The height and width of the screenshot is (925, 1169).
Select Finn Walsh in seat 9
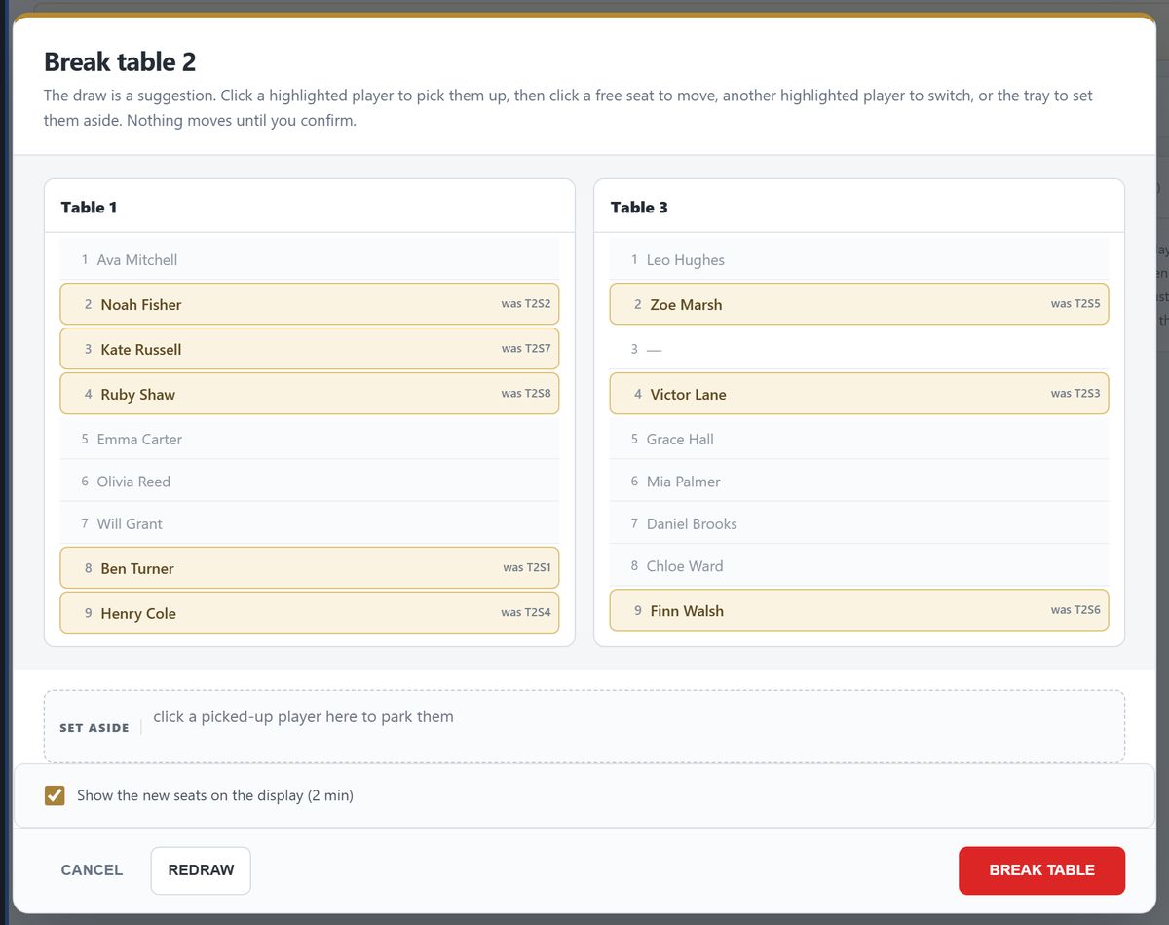pos(859,610)
